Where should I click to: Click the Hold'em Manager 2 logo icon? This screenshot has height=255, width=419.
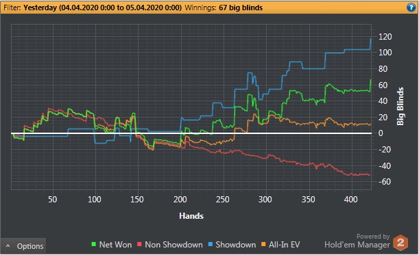400,243
